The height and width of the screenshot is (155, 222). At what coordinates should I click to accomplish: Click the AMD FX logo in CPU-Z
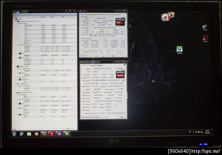[x=120, y=22]
